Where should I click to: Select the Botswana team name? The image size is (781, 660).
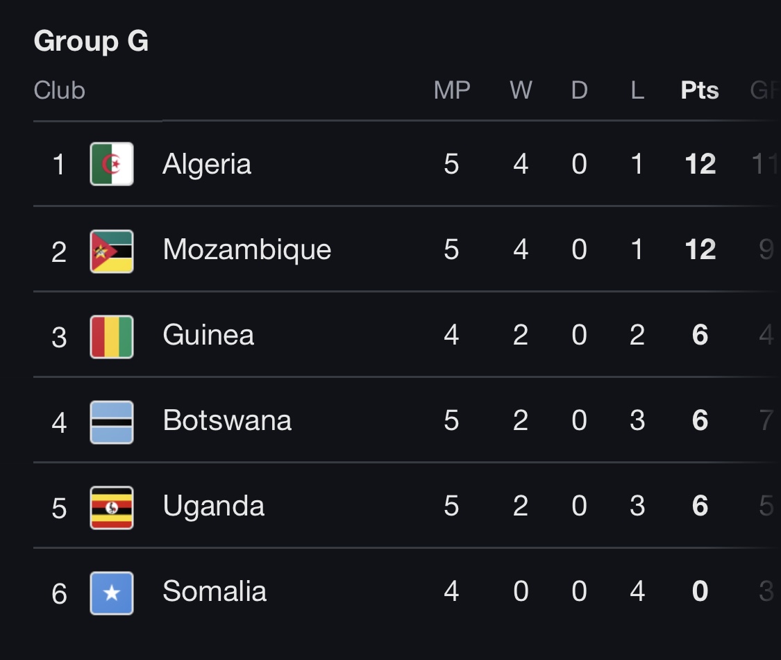coord(227,420)
